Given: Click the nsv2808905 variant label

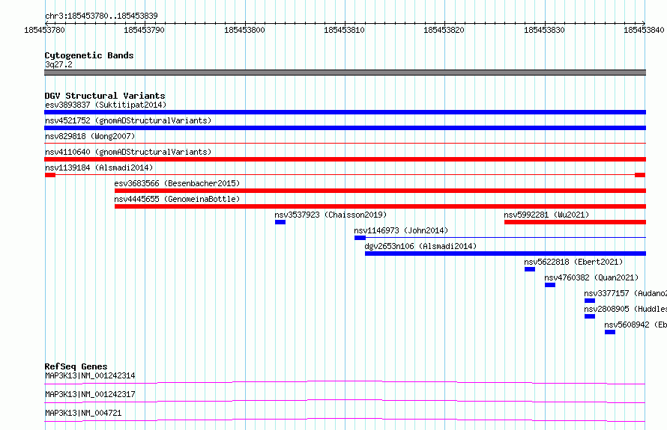Looking at the screenshot, I should pos(625,309).
